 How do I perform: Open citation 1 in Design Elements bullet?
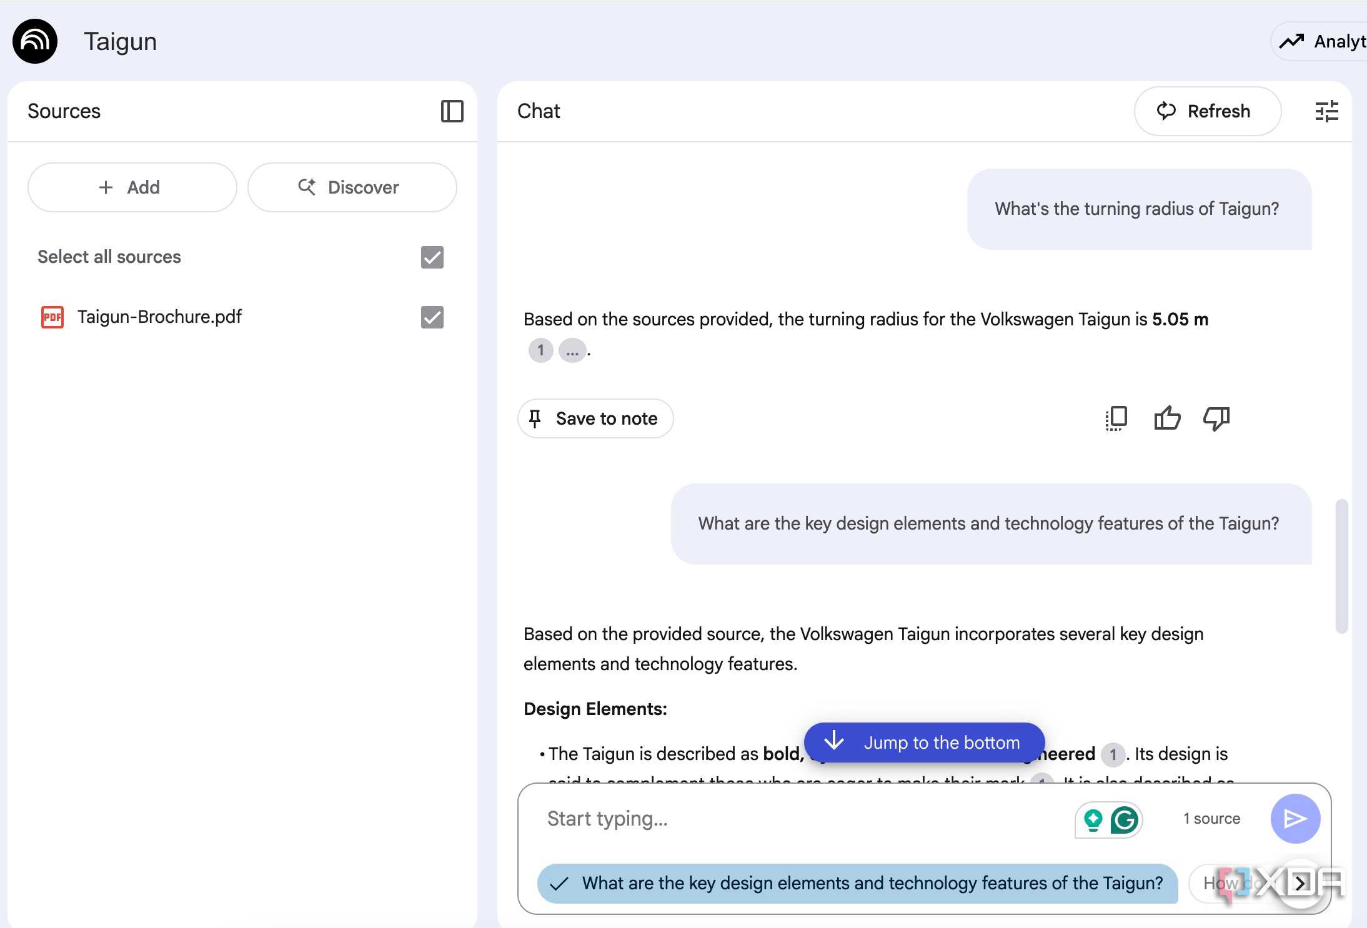pyautogui.click(x=1113, y=754)
